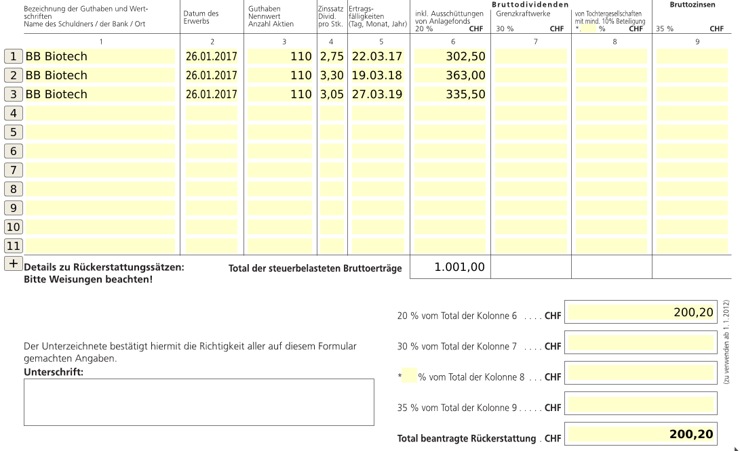Click the row 11 number button

[13, 246]
